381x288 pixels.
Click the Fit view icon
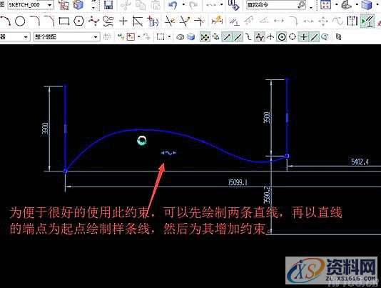tap(326, 5)
